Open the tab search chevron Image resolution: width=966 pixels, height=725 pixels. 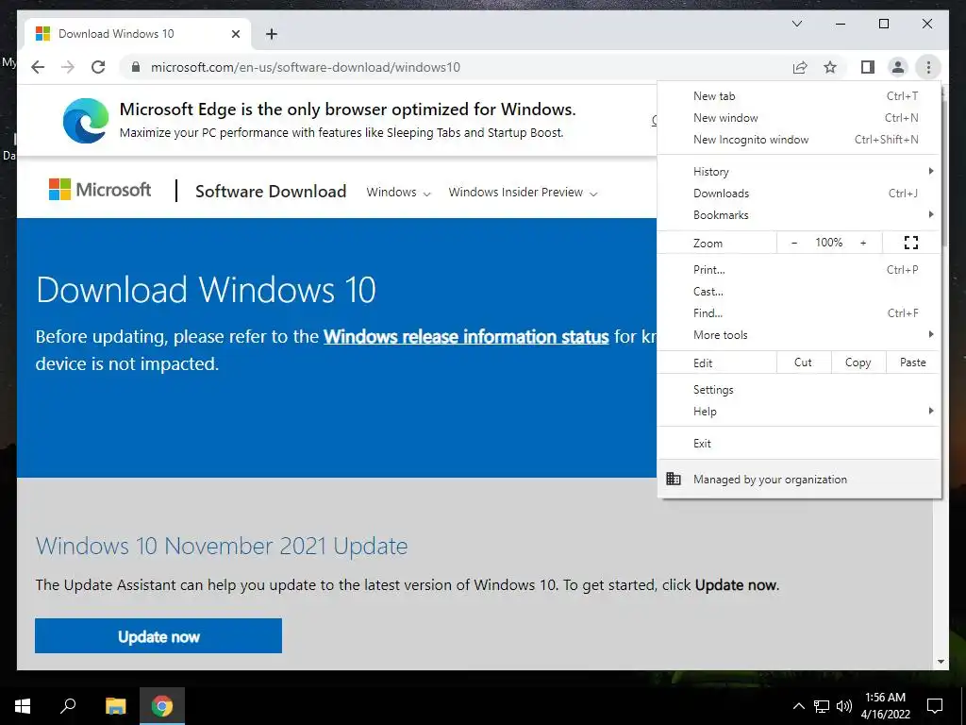tap(796, 24)
